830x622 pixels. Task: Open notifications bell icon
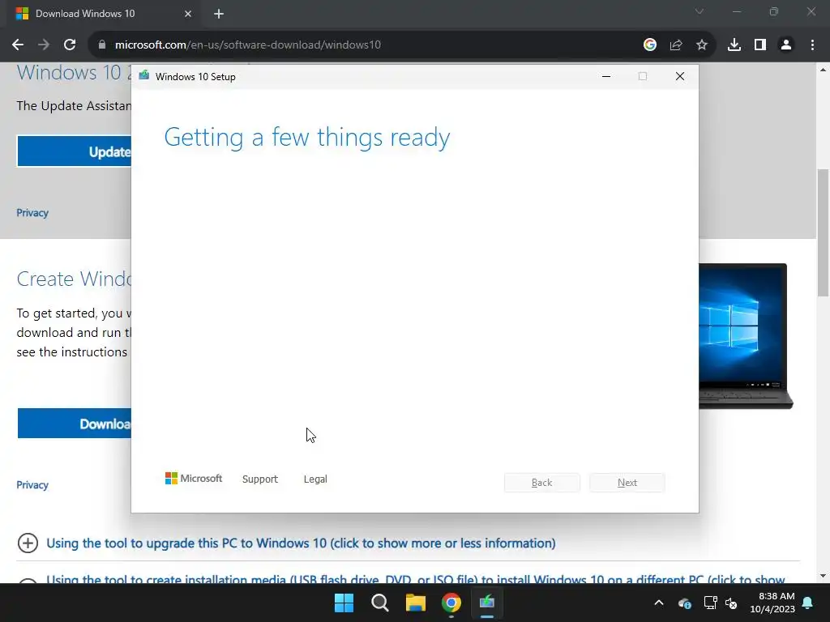[808, 603]
